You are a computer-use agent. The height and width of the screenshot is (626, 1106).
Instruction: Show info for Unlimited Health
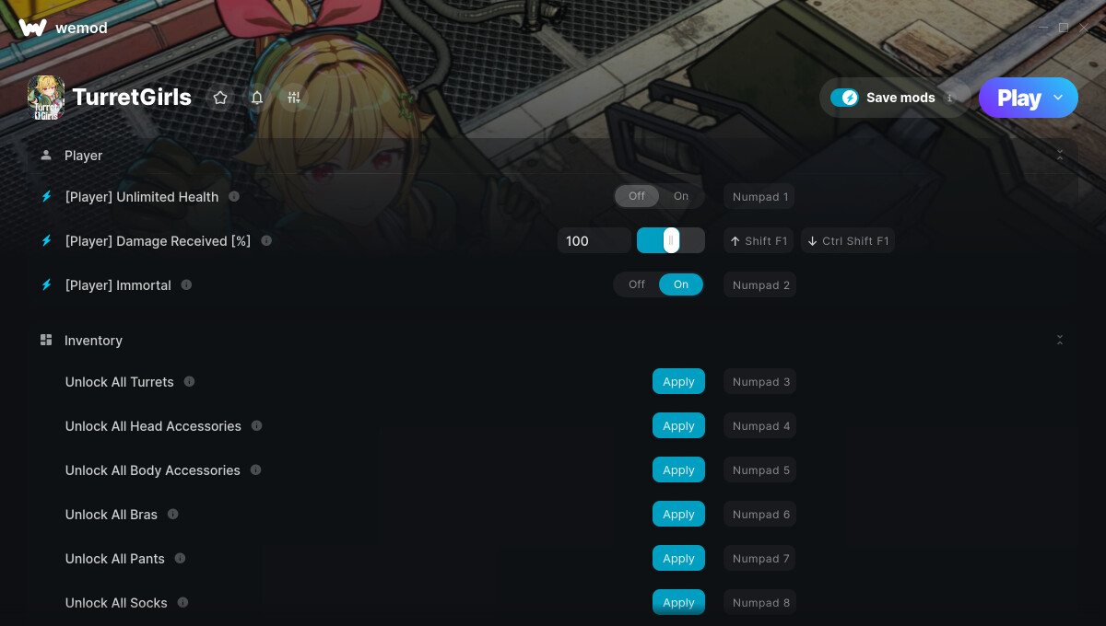(x=234, y=196)
